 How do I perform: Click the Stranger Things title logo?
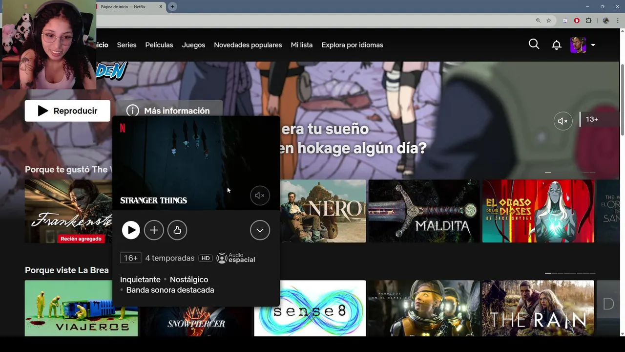(153, 200)
